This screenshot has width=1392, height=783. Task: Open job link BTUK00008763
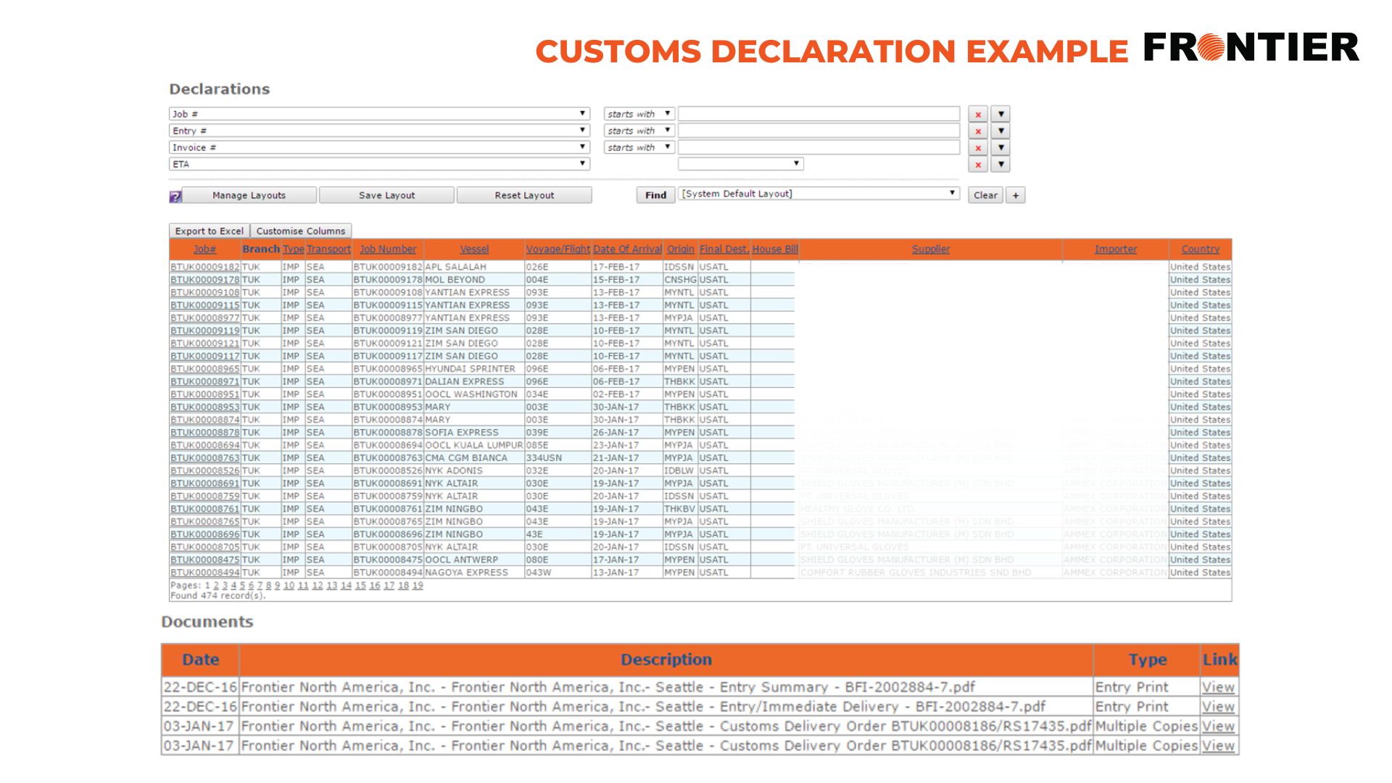click(x=204, y=458)
